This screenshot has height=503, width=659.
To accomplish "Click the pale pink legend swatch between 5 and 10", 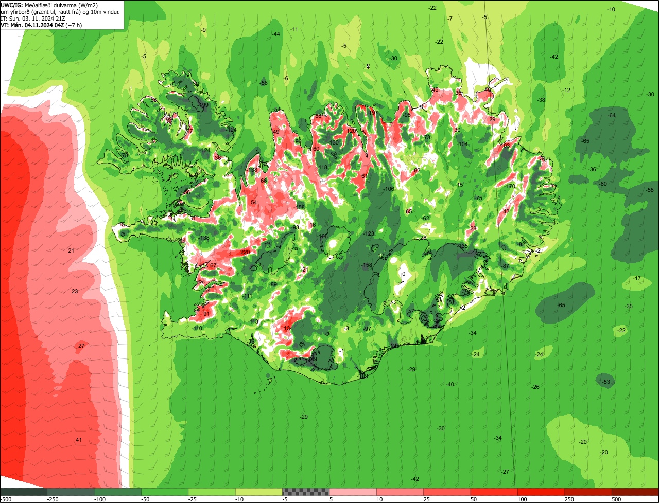I will (353, 492).
